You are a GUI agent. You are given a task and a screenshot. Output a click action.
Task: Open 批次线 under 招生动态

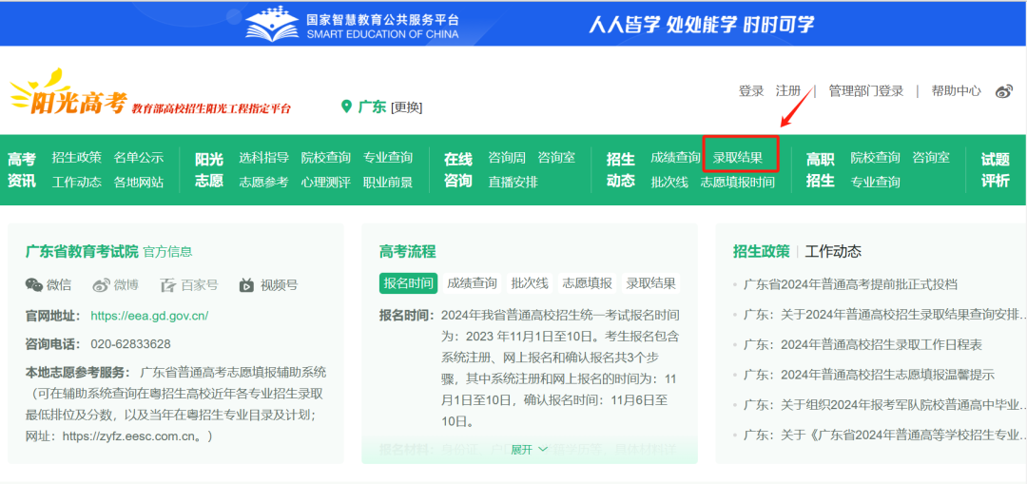[x=669, y=182]
